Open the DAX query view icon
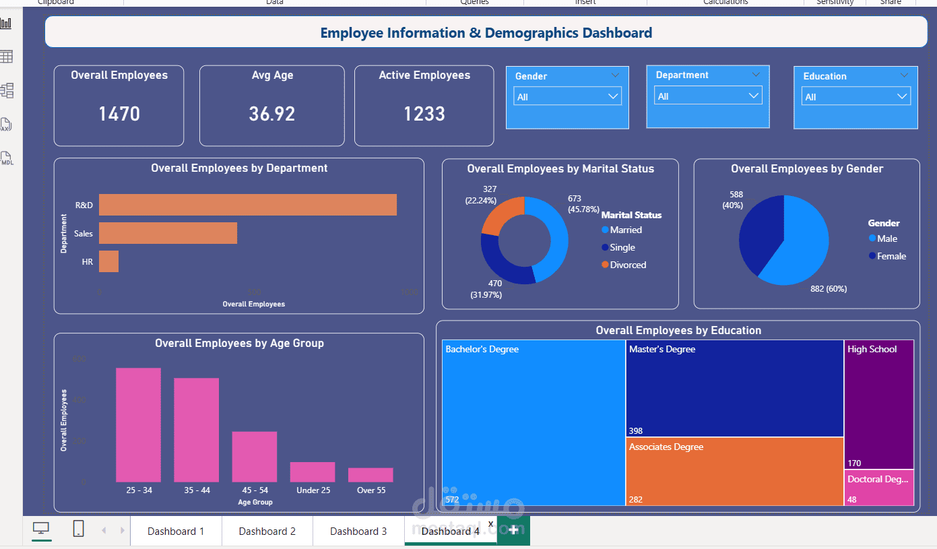Image resolution: width=937 pixels, height=549 pixels. (x=6, y=125)
